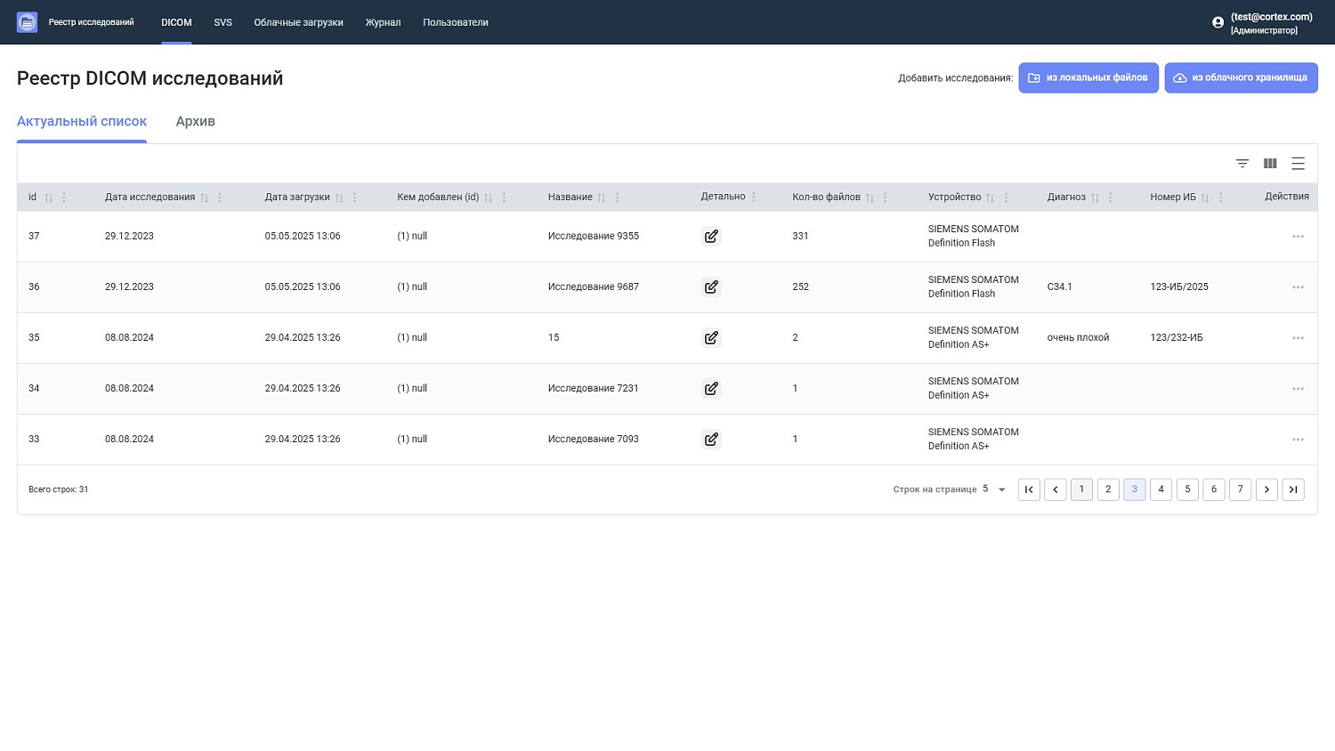This screenshot has height=751, width=1335.
Task: Click the filter icon above the table
Action: [x=1242, y=163]
